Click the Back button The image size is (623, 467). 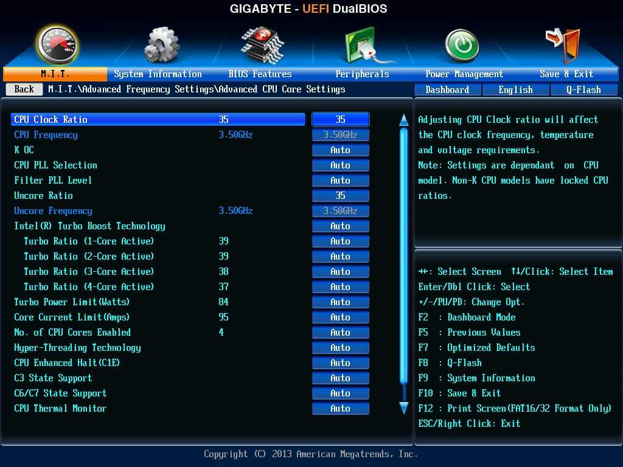(24, 89)
